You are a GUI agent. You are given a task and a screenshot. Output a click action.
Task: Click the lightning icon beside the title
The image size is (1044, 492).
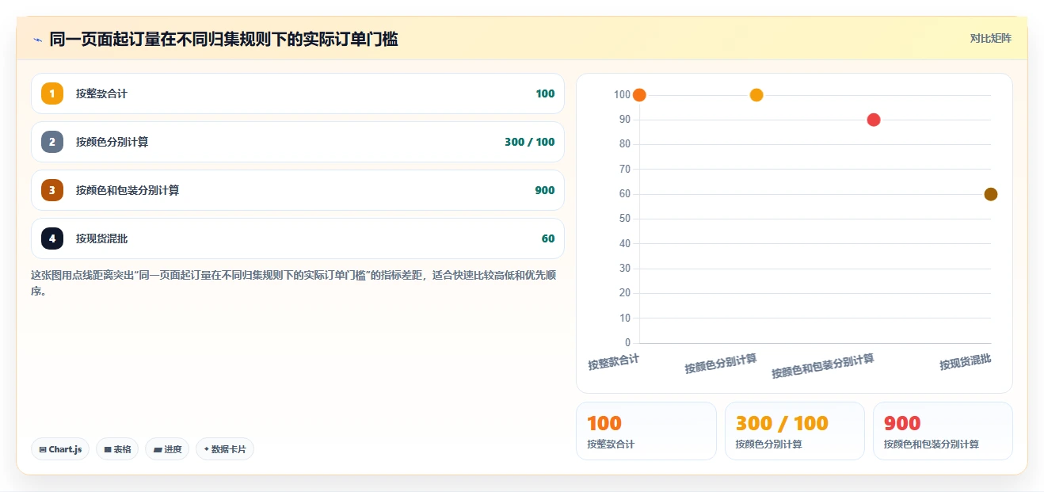[x=38, y=39]
